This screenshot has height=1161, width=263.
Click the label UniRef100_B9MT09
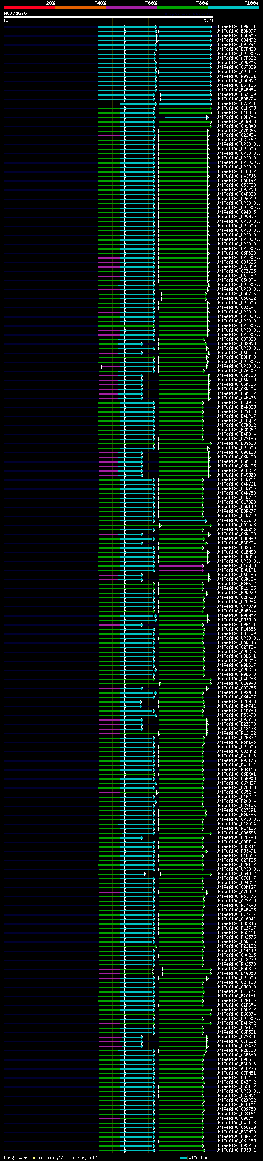click(x=236, y=357)
